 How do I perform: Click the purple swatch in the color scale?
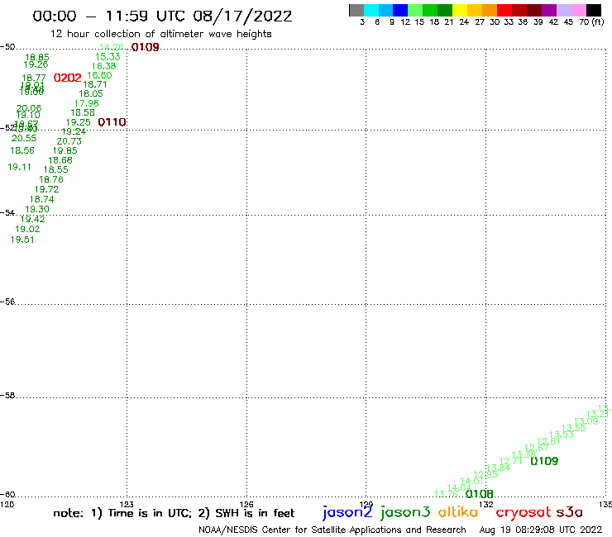click(549, 10)
